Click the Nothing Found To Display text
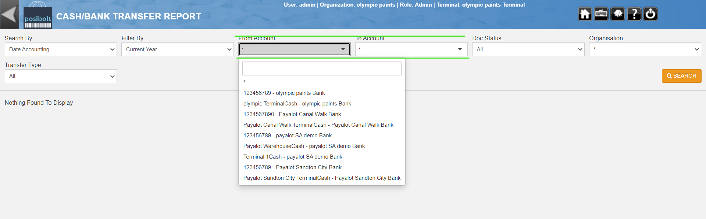This screenshot has width=706, height=219. tap(39, 103)
